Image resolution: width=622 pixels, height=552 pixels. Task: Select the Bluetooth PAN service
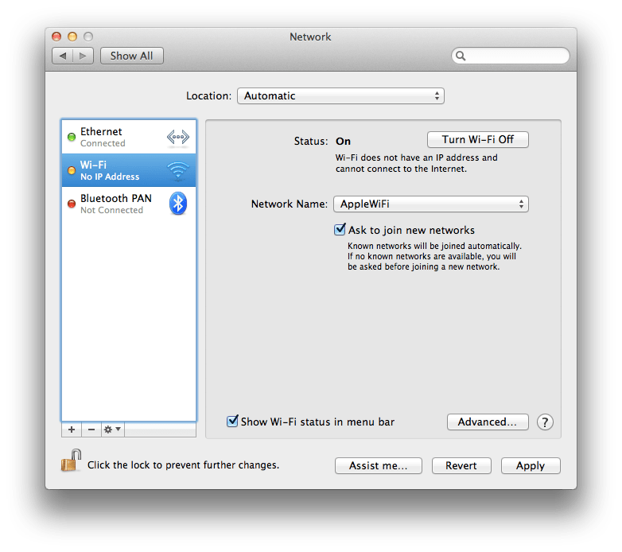pos(129,204)
